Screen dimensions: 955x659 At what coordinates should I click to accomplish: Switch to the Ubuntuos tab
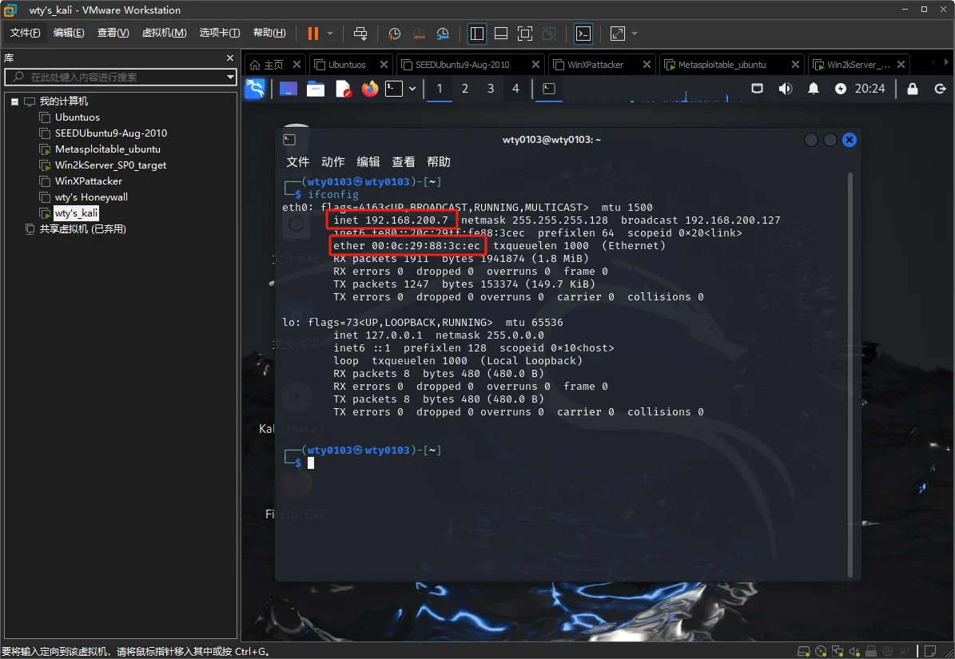[347, 65]
